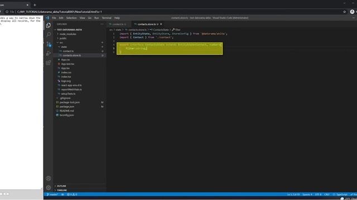The height and width of the screenshot is (200, 357).
Task: Open the Accounts icon in activity bar
Action: (49, 178)
